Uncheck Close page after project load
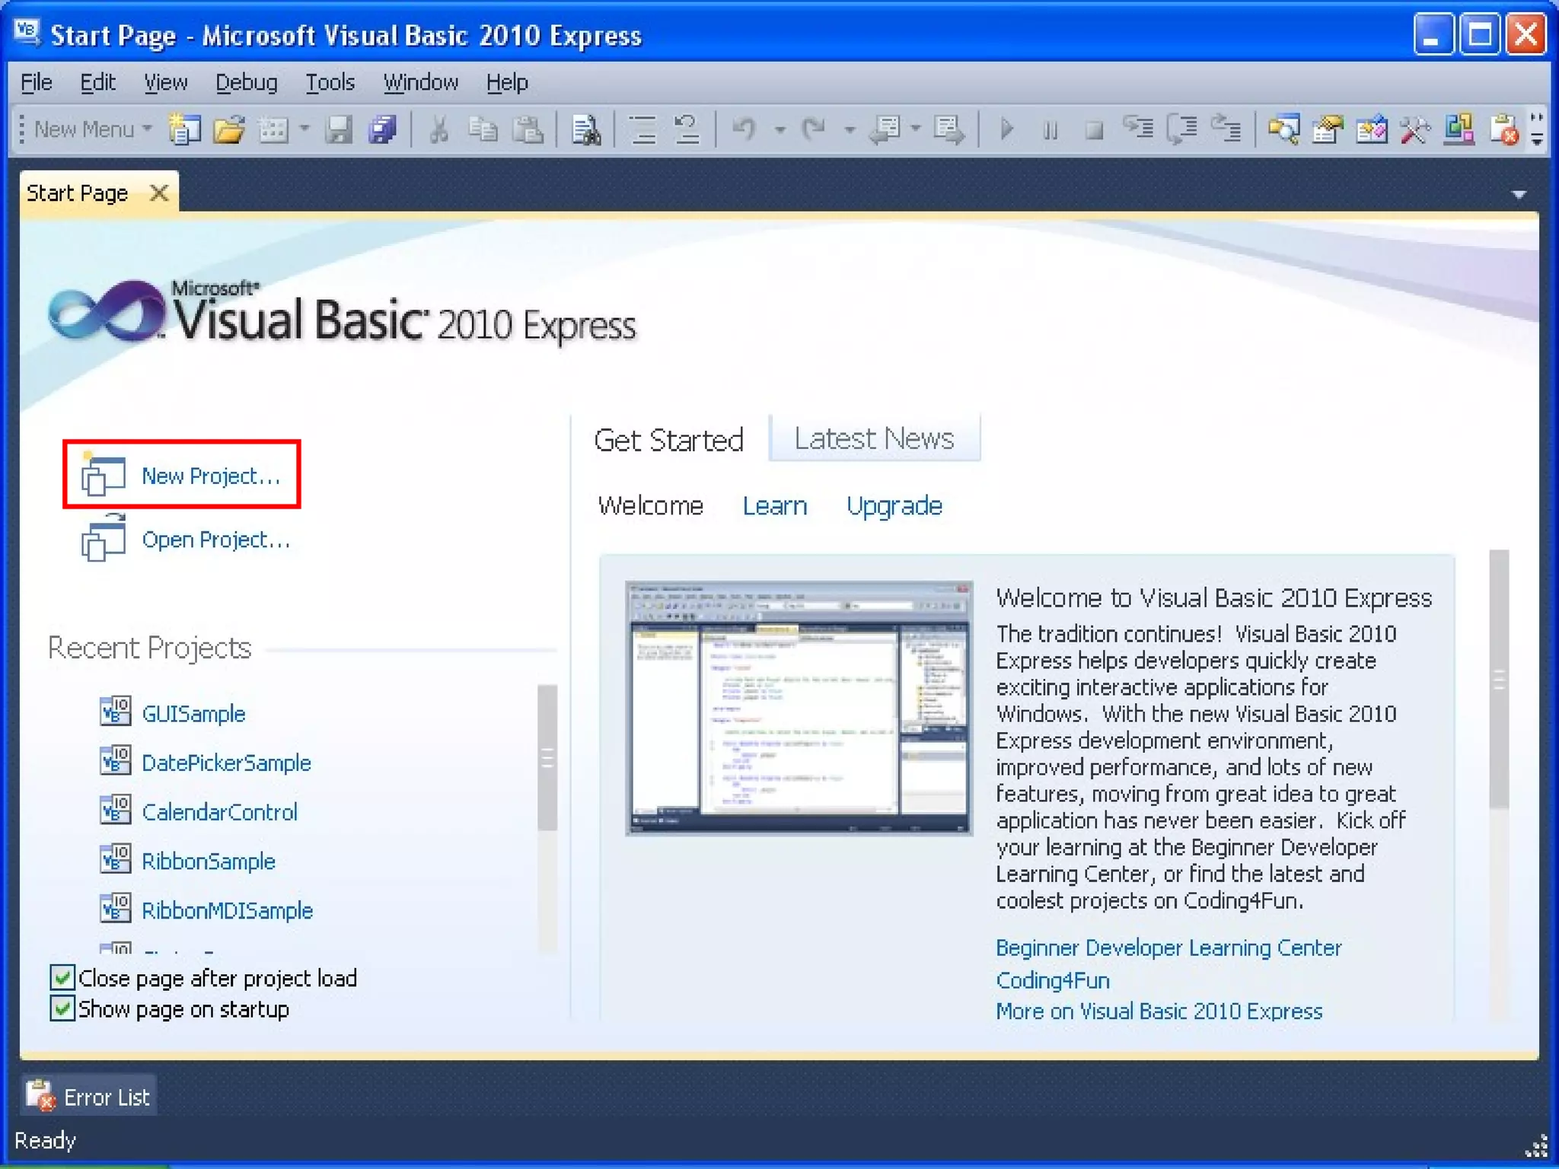Viewport: 1559px width, 1169px height. 62,977
